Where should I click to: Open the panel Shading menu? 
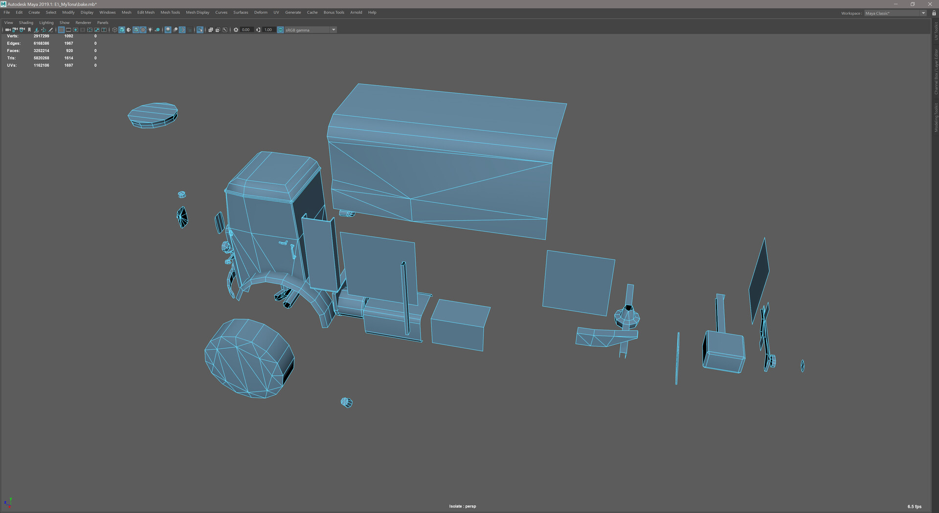(x=26, y=22)
